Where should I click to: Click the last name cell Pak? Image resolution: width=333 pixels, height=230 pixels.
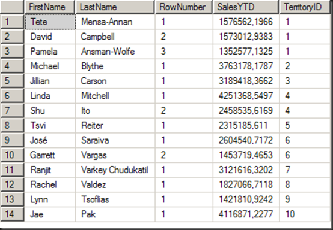[115, 214]
